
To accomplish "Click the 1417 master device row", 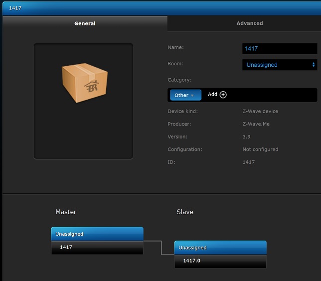I will tap(97, 247).
